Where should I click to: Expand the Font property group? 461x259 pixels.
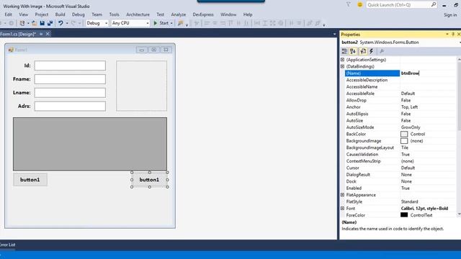click(343, 208)
